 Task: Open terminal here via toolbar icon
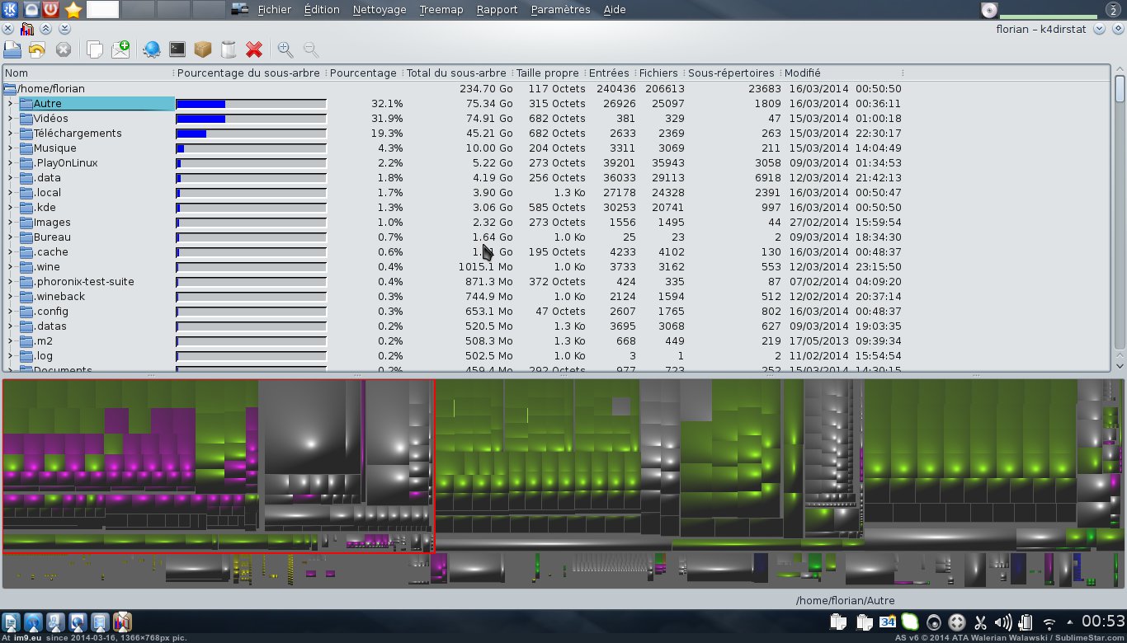pos(177,49)
